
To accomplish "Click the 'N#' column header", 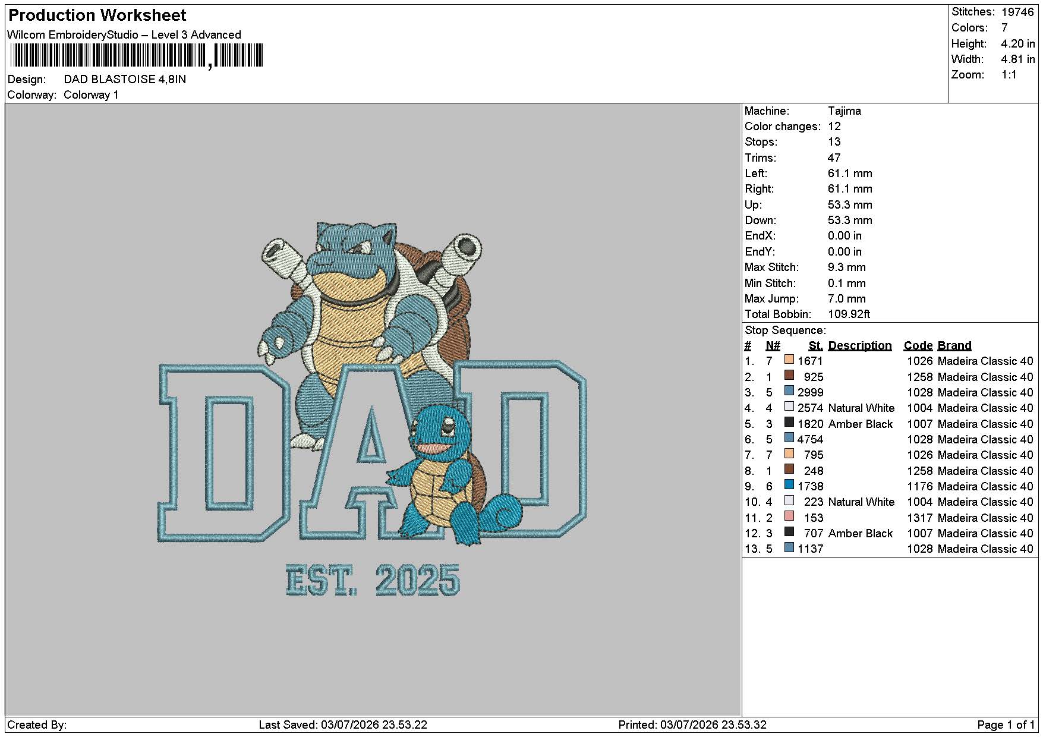I will [773, 346].
